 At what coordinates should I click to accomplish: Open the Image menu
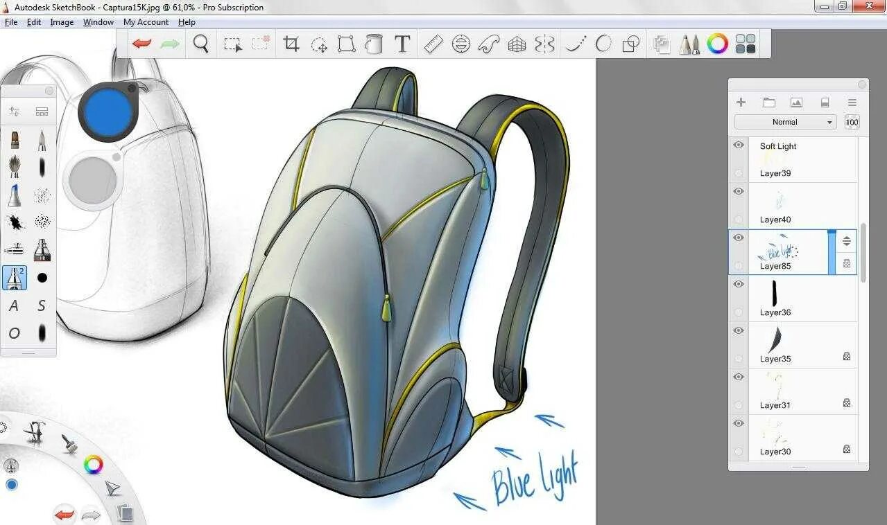pyautogui.click(x=62, y=22)
